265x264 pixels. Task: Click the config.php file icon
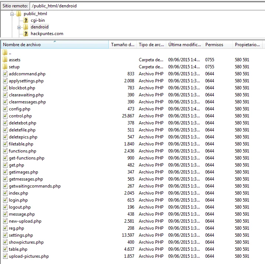point(6,109)
